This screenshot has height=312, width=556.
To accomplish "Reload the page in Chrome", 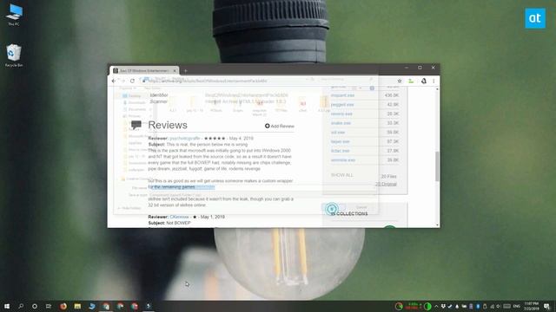I will [x=132, y=81].
